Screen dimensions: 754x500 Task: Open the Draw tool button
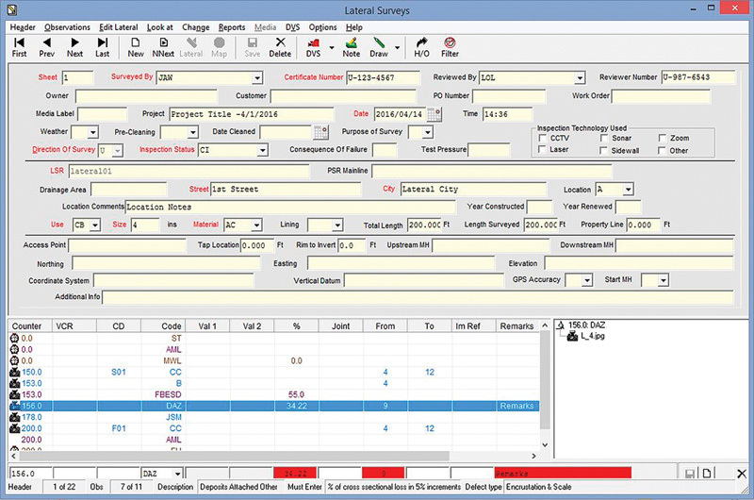point(379,47)
